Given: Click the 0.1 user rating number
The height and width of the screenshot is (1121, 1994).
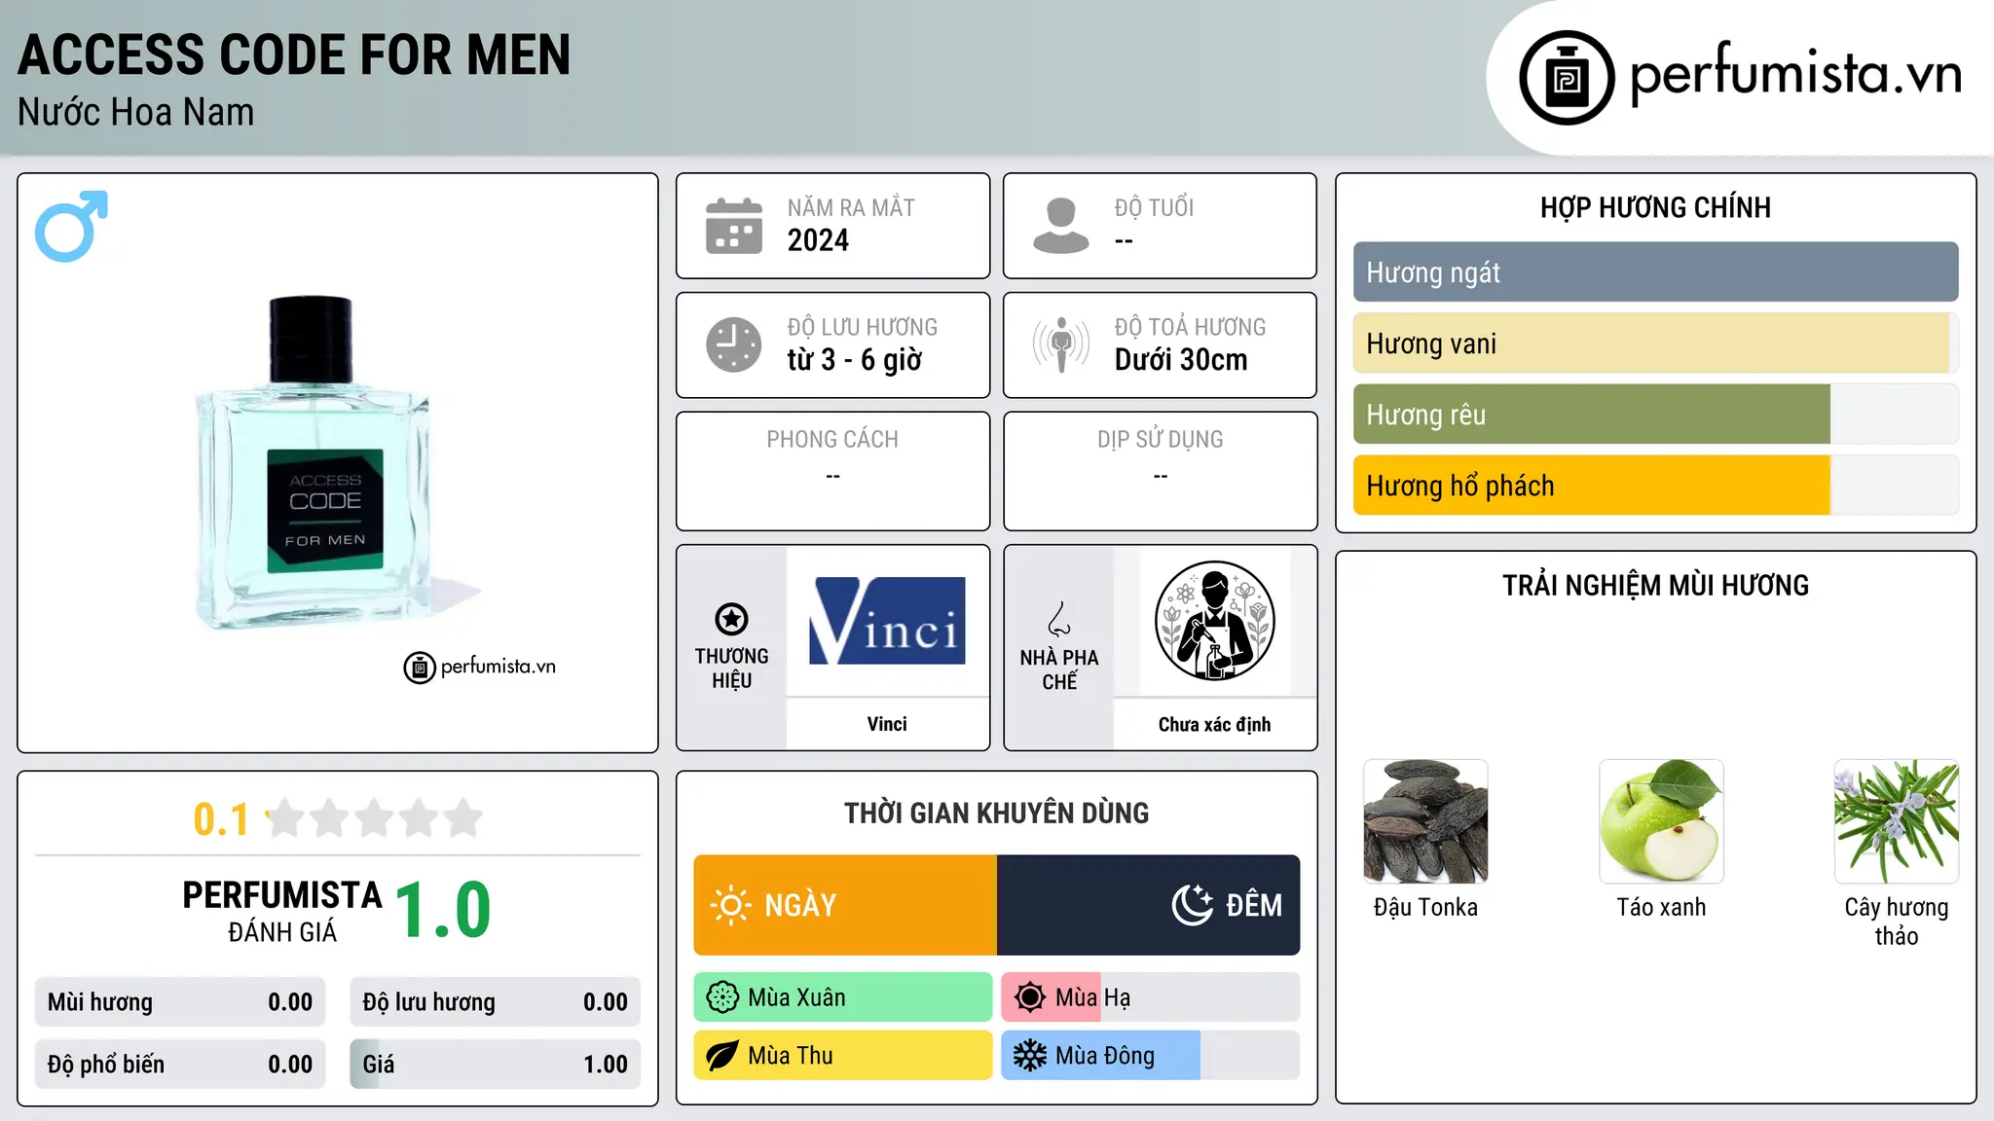Looking at the screenshot, I should [221, 819].
